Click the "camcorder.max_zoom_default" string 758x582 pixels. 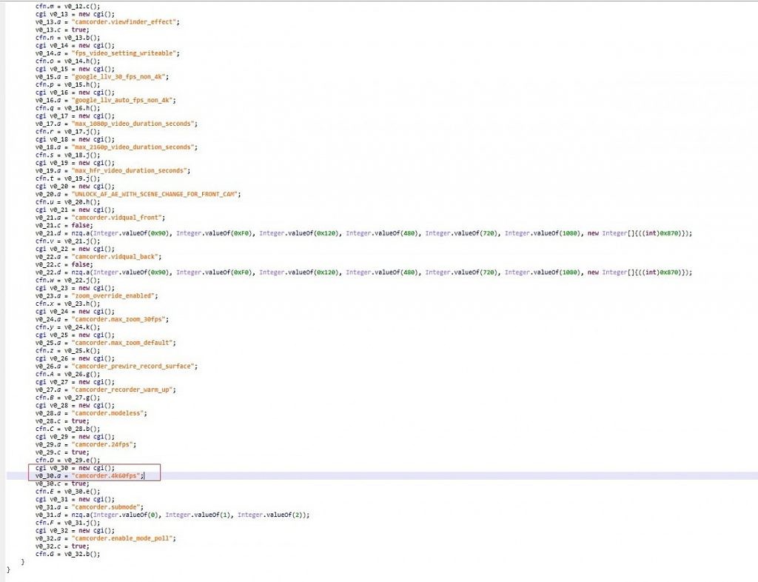tap(122, 343)
